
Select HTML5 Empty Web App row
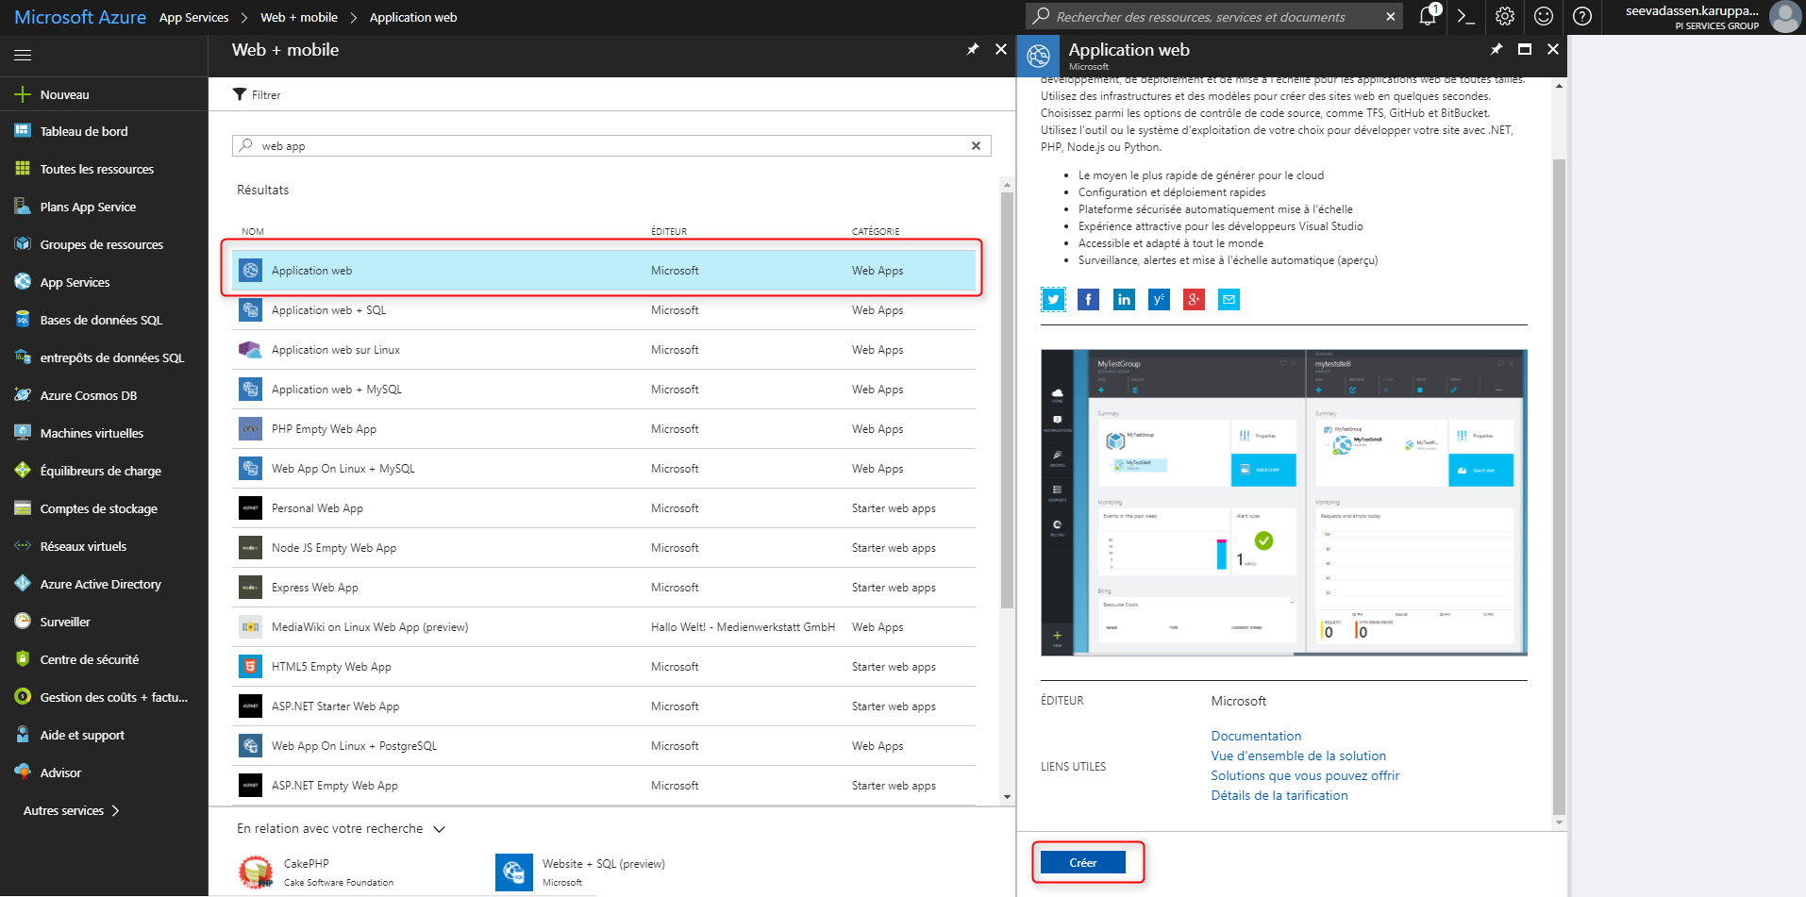click(604, 667)
